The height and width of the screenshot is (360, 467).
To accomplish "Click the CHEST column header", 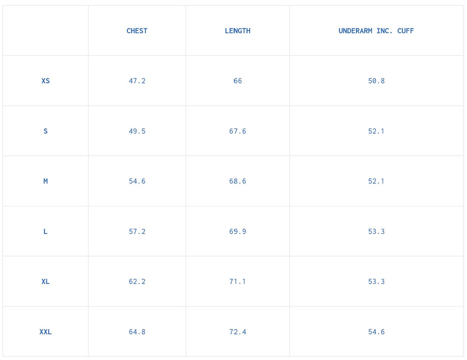I will click(x=137, y=31).
